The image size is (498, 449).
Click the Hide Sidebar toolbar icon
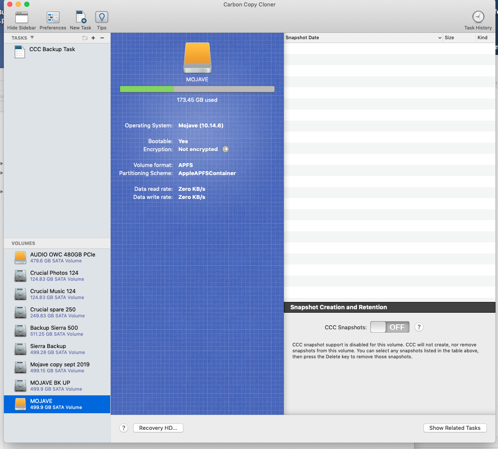(x=22, y=17)
